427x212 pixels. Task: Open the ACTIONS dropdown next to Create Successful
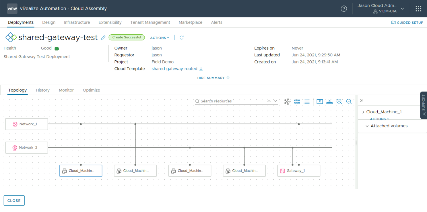point(160,38)
